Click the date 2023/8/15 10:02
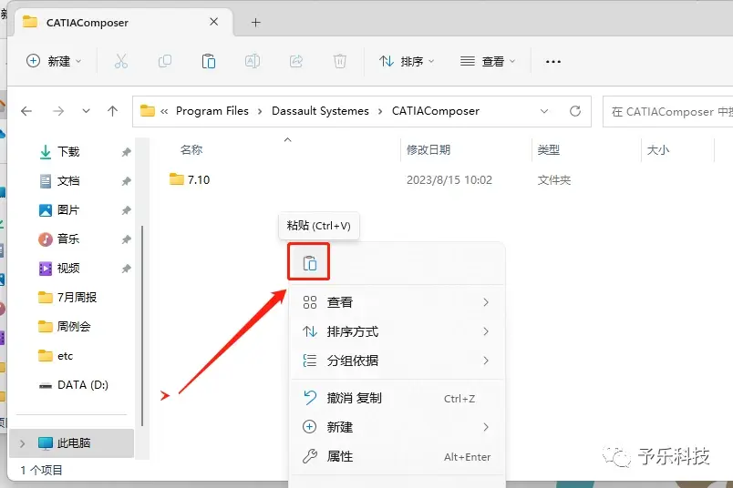The height and width of the screenshot is (488, 733). [449, 180]
